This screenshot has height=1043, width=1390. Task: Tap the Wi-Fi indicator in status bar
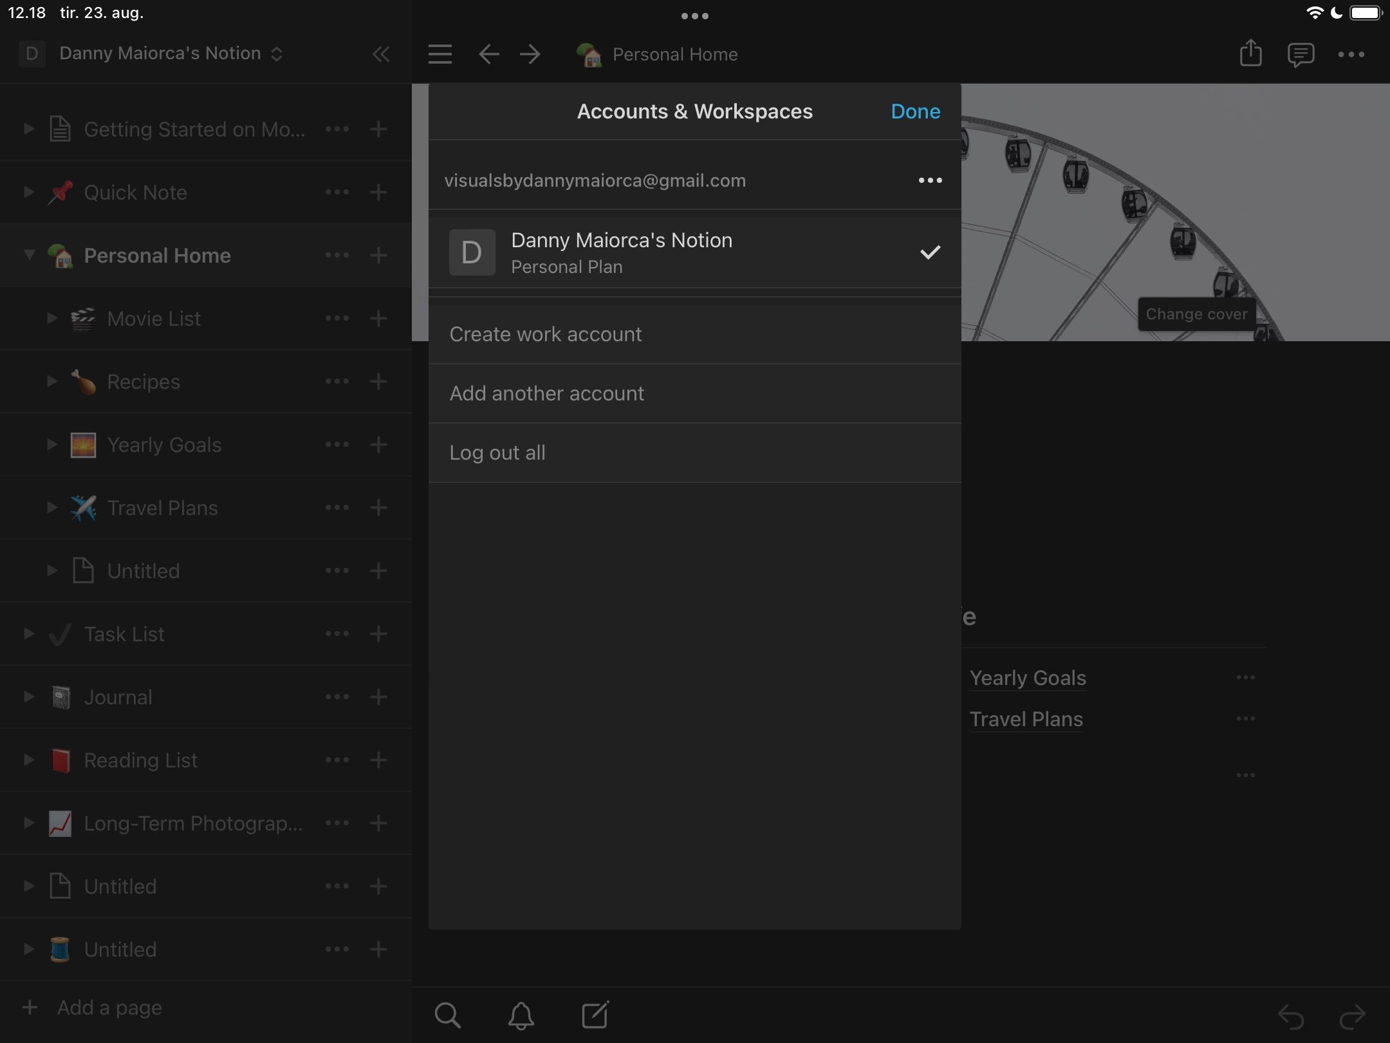1314,13
